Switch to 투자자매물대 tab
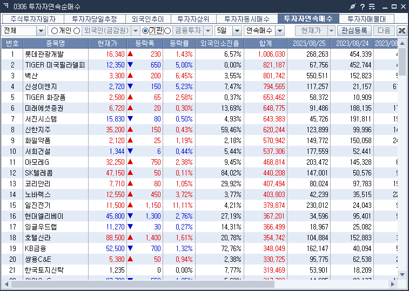The width and height of the screenshot is (409, 291). click(x=366, y=19)
